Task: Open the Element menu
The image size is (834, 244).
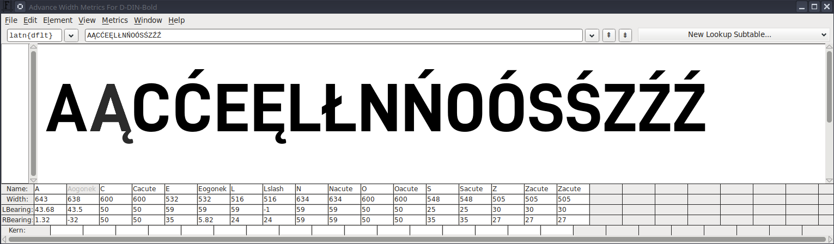Action: [58, 20]
